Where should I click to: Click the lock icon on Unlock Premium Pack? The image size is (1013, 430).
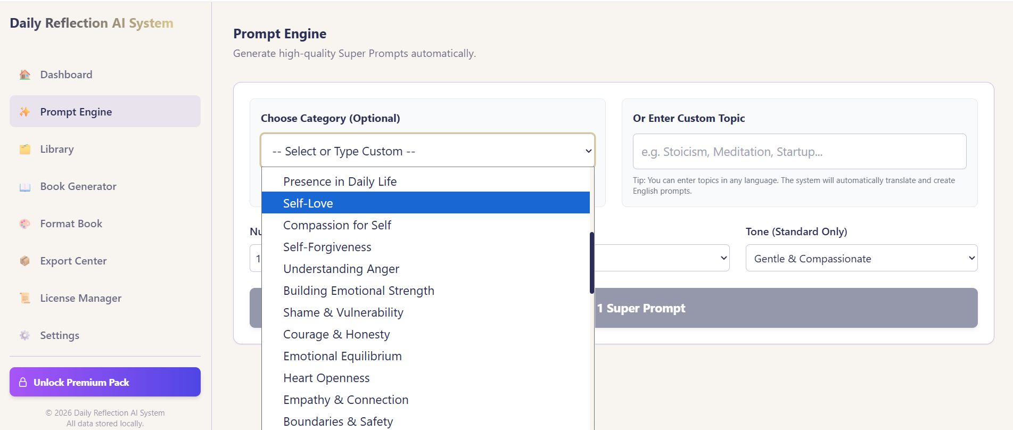(22, 382)
